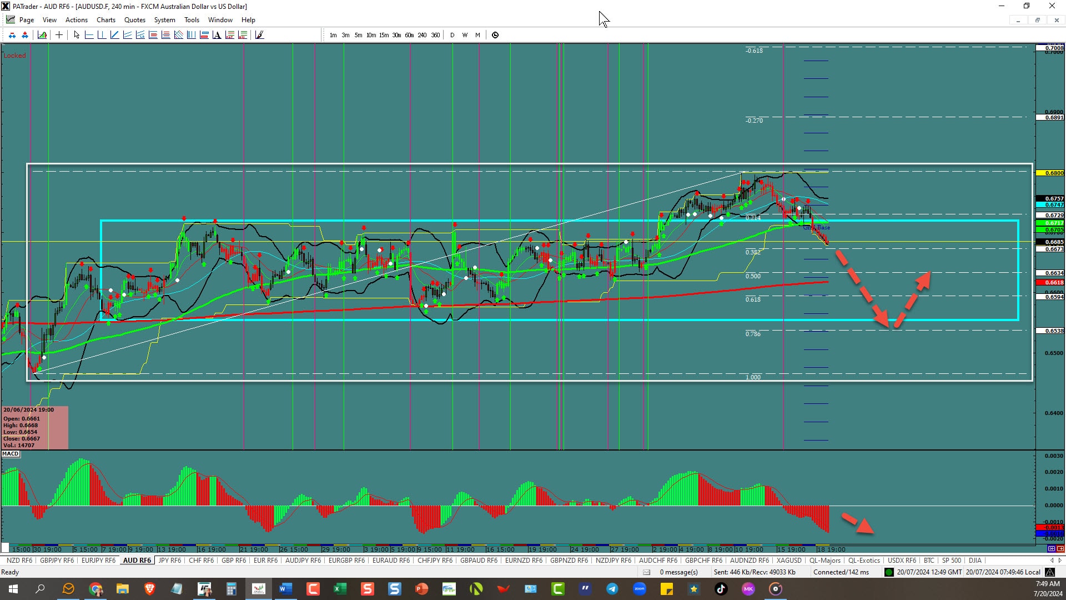The width and height of the screenshot is (1066, 600).
Task: Switch chart to 30m timeframe
Action: 396,35
